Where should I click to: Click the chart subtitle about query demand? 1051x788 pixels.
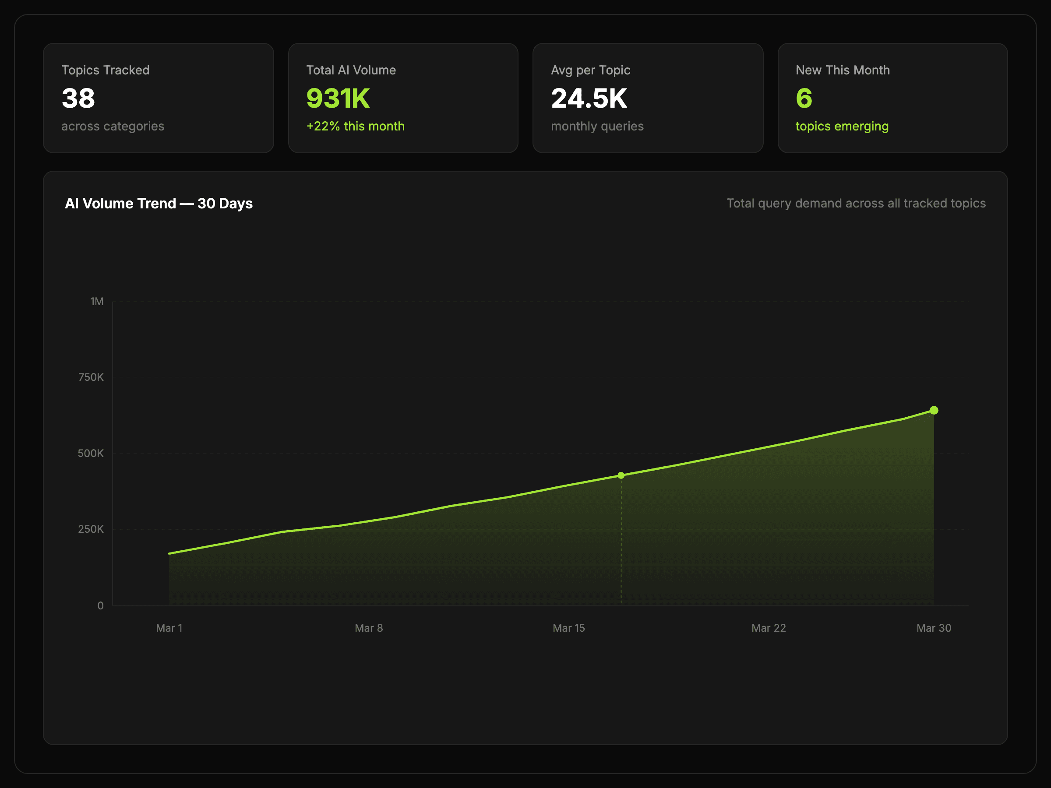(856, 203)
